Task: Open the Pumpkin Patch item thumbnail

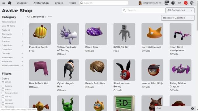Action: [40, 34]
